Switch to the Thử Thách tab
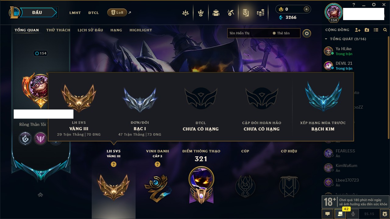 (x=58, y=30)
